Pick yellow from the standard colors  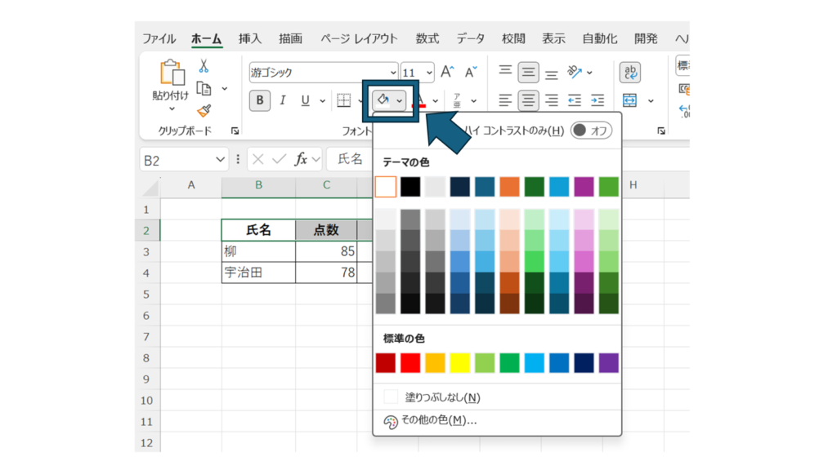(459, 363)
